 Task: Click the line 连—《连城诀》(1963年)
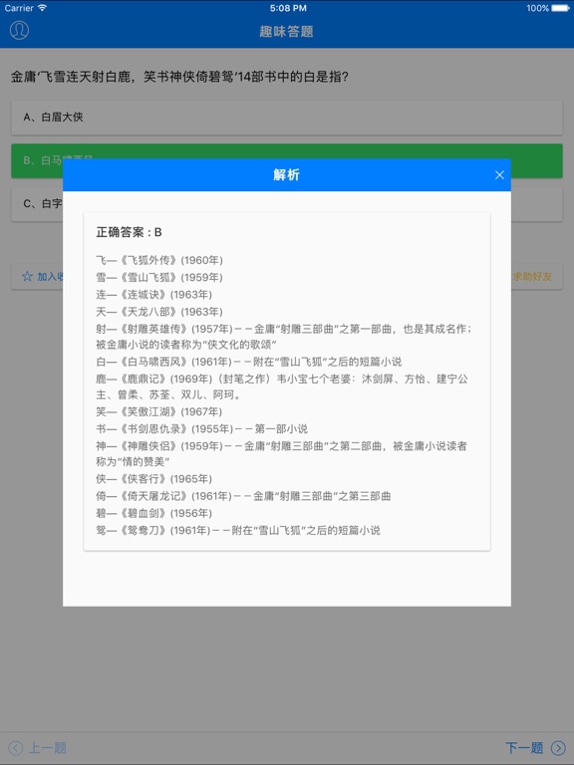tap(153, 294)
